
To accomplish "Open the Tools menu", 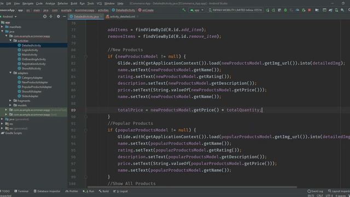I will pyautogui.click(x=90, y=3).
